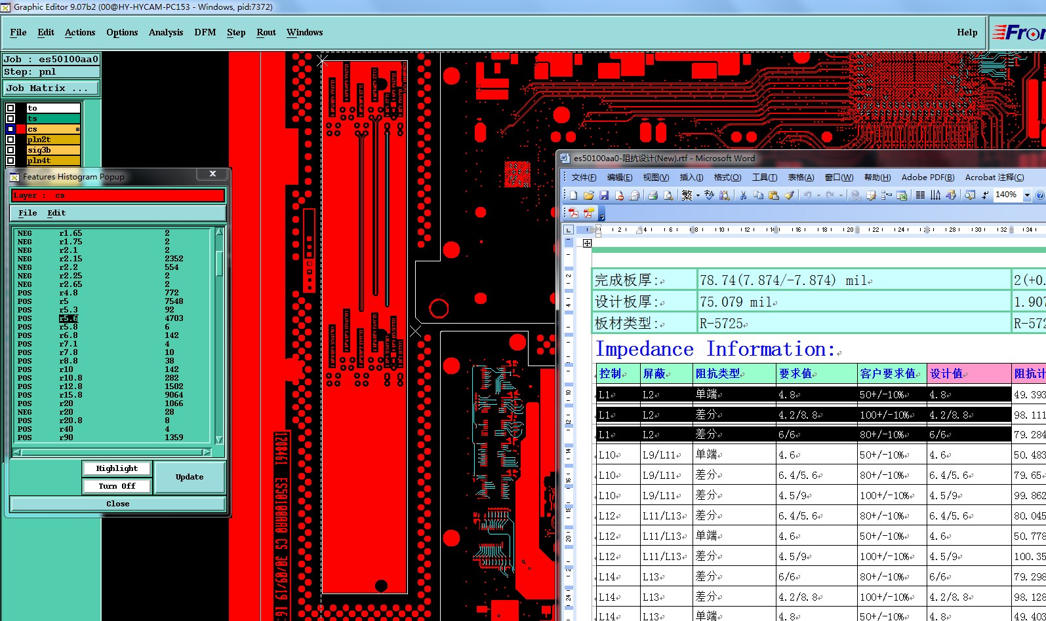Image resolution: width=1046 pixels, height=621 pixels.
Task: Select the NEG r2.15 row with 2352
Action: [111, 259]
